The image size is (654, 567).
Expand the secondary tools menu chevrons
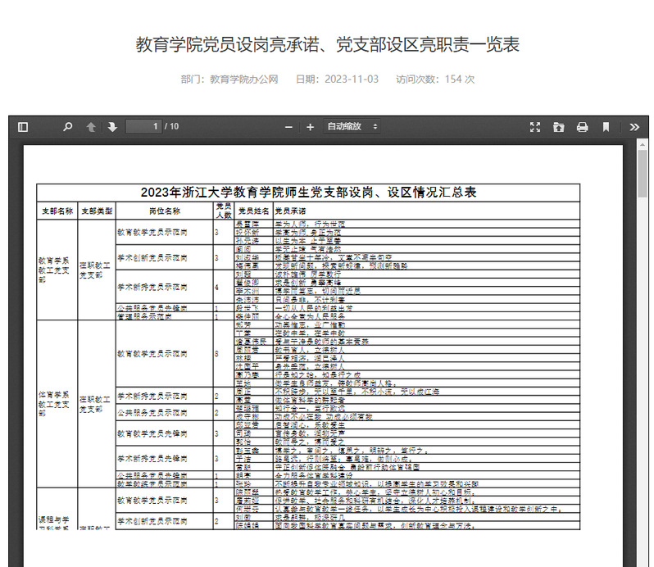coord(634,127)
